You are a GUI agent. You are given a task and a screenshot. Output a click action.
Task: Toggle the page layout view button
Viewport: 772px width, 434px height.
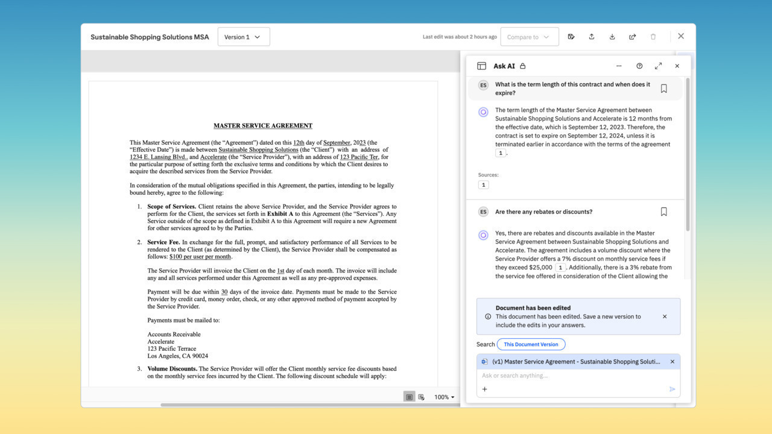(x=410, y=397)
